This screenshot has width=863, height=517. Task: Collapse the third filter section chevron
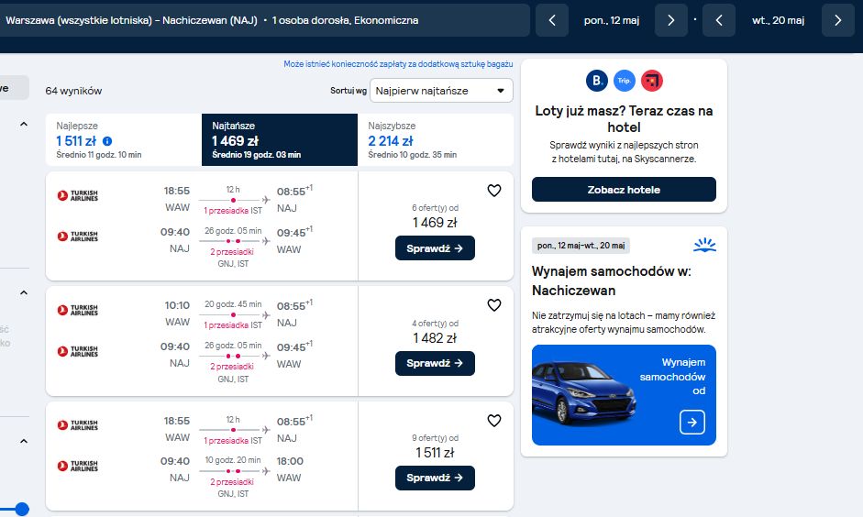pos(24,441)
